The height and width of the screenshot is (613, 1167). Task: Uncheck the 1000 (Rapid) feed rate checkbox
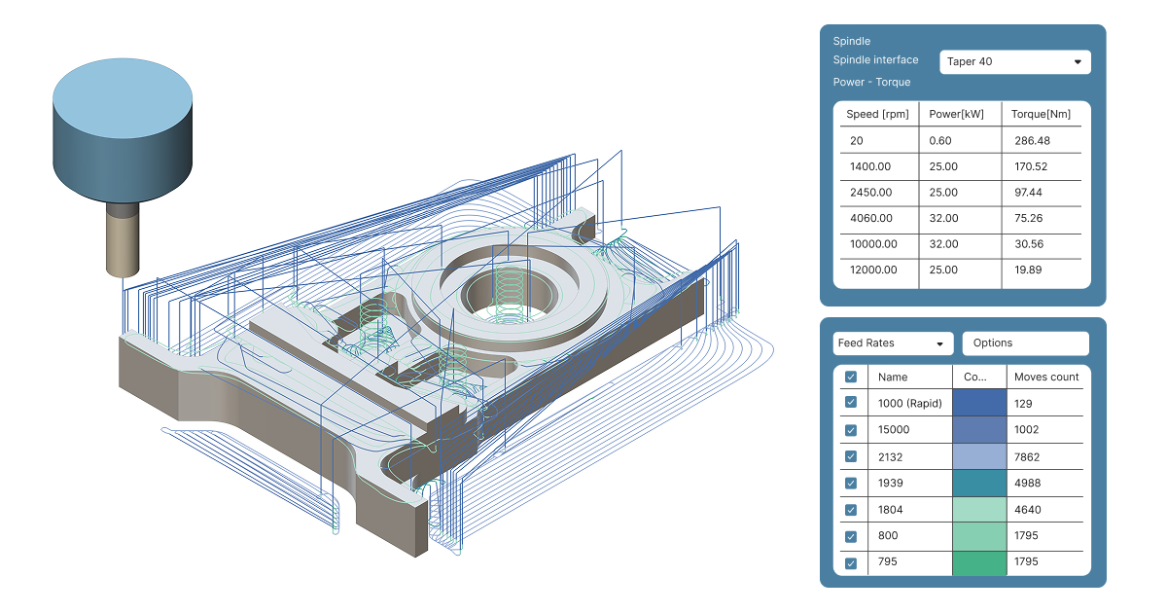click(851, 403)
